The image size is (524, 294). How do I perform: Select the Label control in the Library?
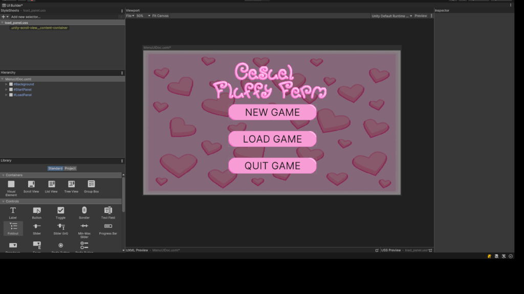pos(13,212)
